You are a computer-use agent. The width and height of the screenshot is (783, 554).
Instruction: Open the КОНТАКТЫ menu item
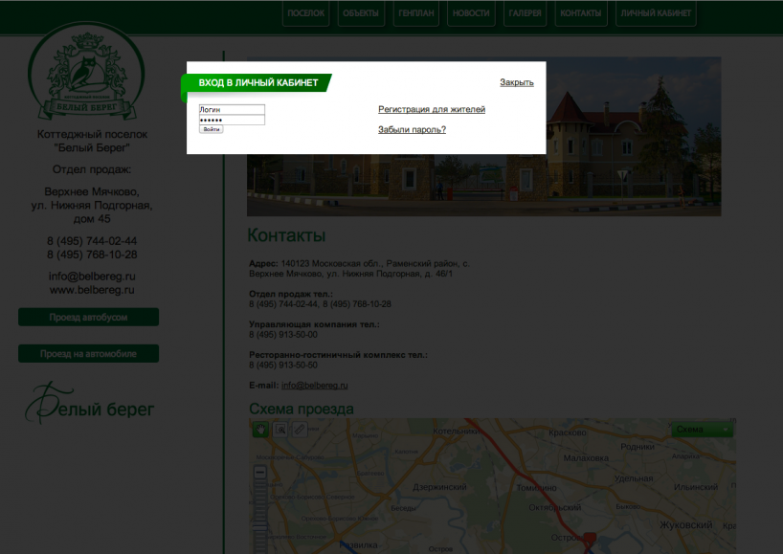tap(581, 13)
